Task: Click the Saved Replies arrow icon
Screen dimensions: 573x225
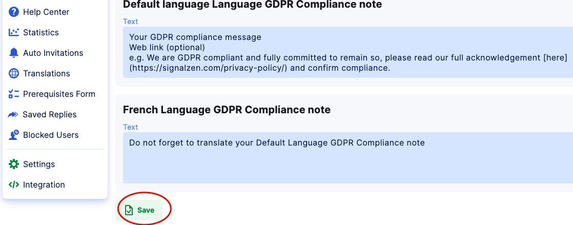Action: [x=13, y=114]
